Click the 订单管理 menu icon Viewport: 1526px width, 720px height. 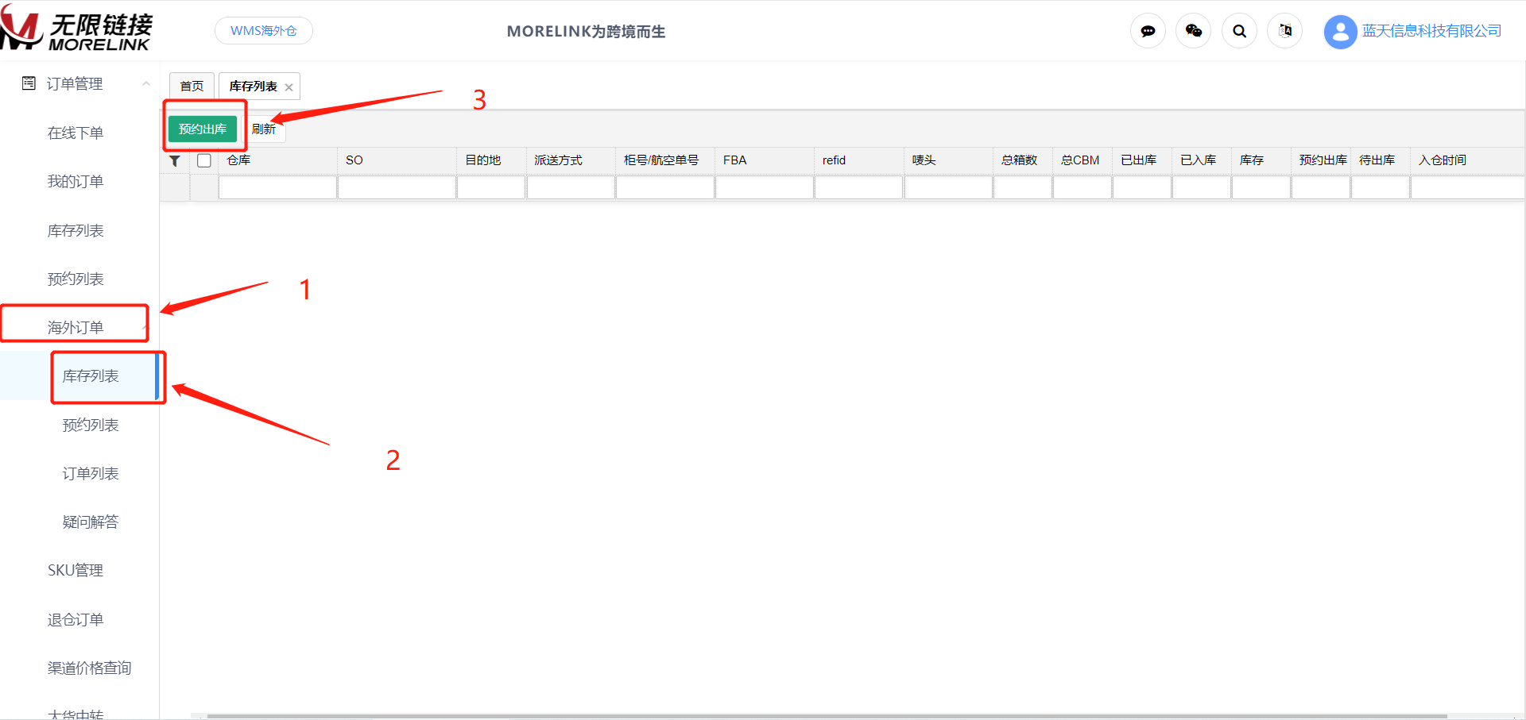click(x=29, y=83)
